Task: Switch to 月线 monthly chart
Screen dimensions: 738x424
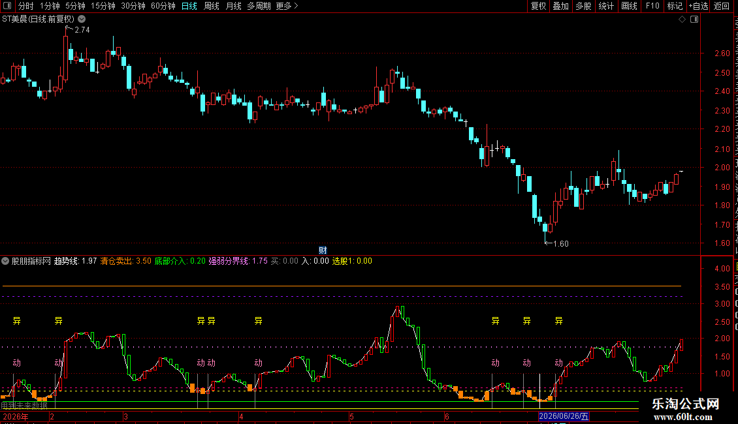Action: pyautogui.click(x=233, y=6)
